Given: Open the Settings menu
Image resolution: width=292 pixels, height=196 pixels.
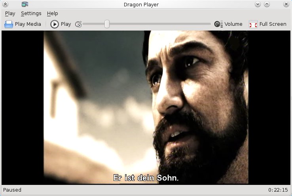Looking at the screenshot, I should coord(31,13).
